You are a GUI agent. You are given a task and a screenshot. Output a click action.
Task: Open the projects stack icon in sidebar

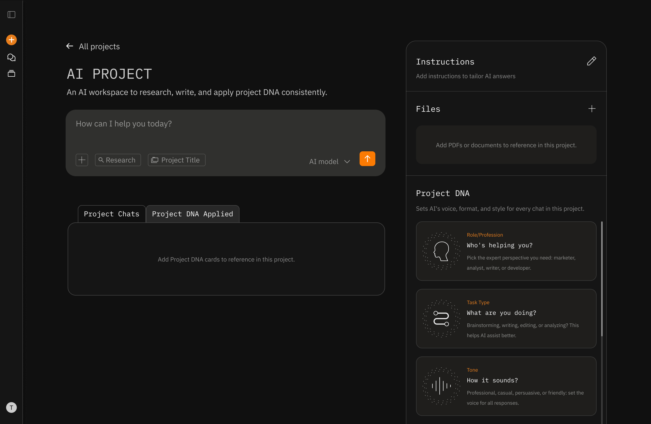(11, 73)
